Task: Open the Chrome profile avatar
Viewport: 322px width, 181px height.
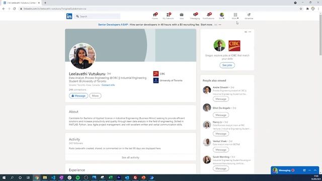Action: pos(313,9)
